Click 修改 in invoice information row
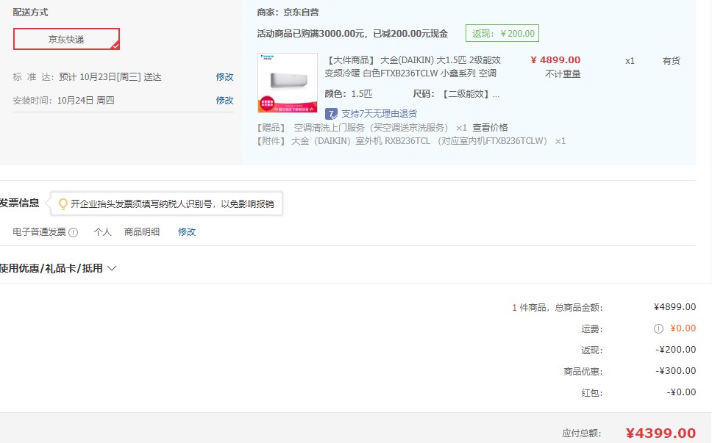Image resolution: width=712 pixels, height=443 pixels. 187,231
